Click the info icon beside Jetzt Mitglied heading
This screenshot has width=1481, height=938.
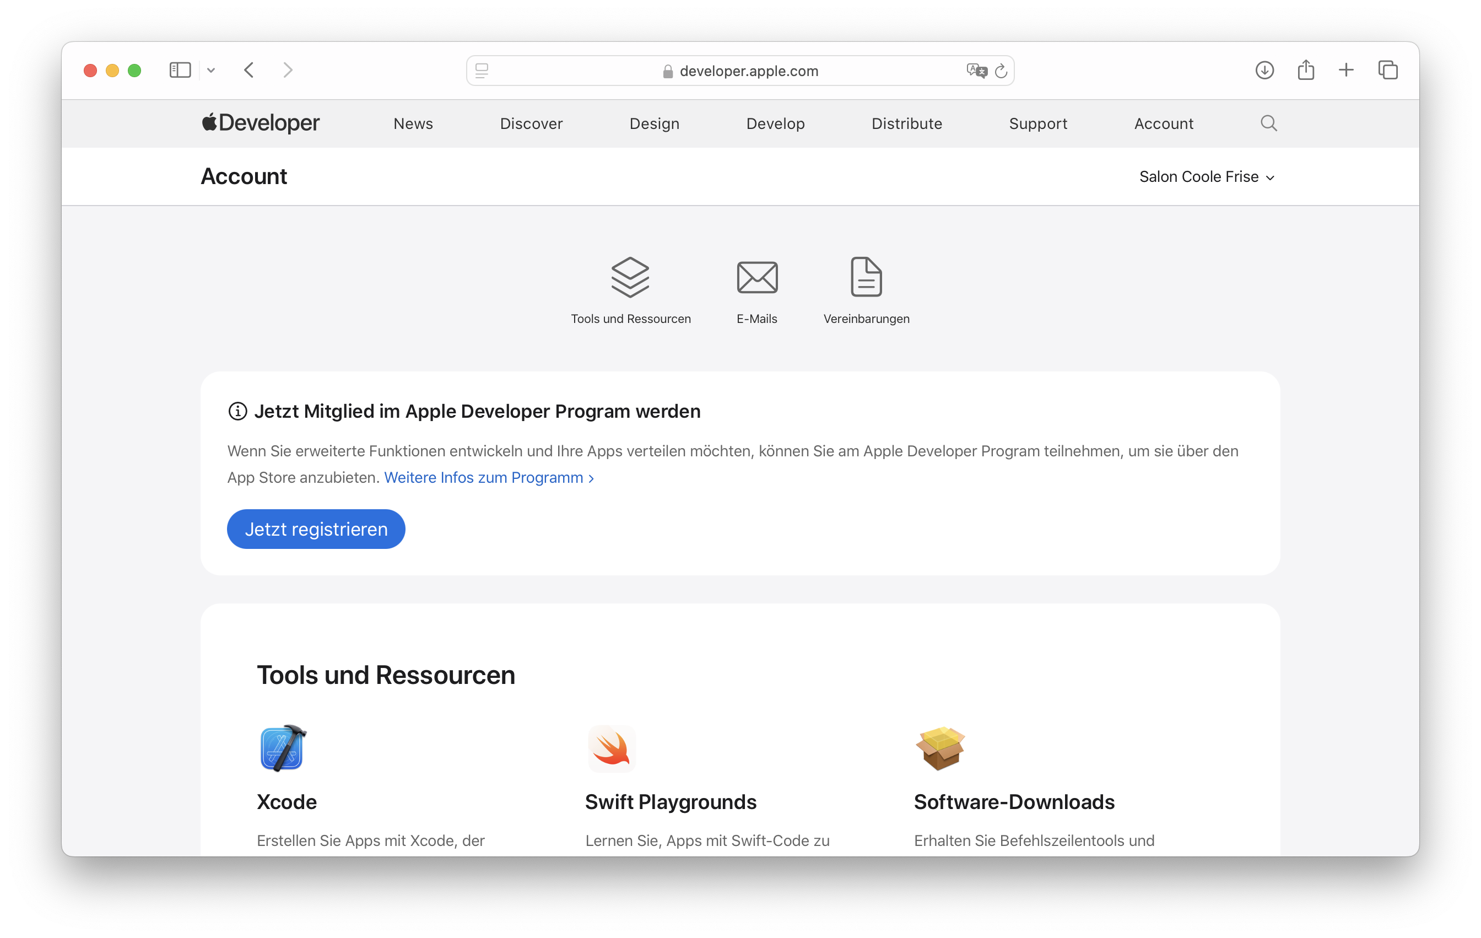point(237,411)
